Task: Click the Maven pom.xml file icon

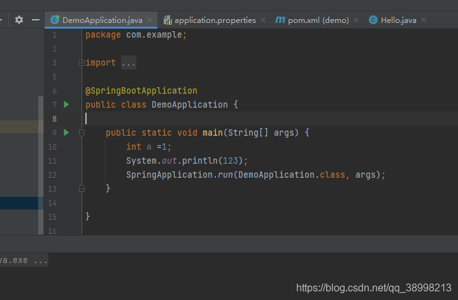Action: 280,20
